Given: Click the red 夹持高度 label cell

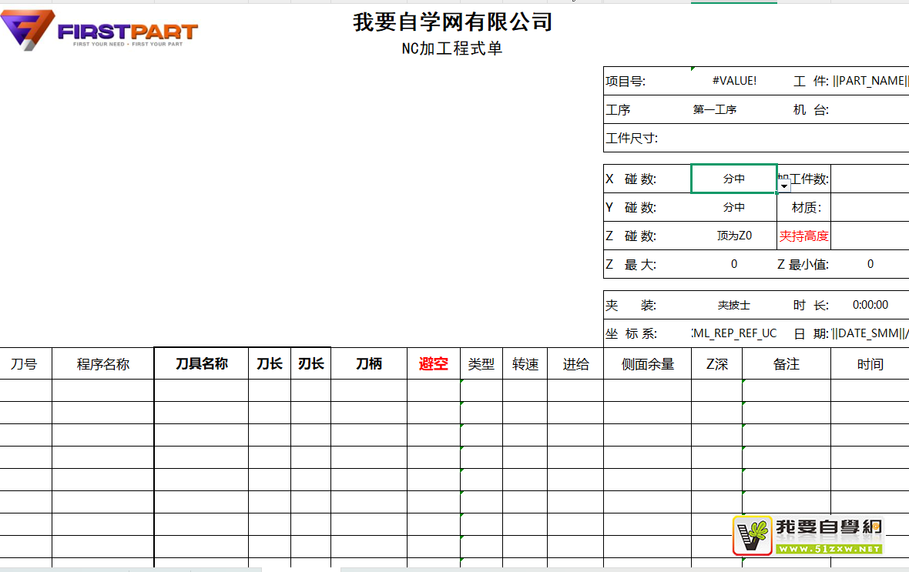Looking at the screenshot, I should [803, 236].
